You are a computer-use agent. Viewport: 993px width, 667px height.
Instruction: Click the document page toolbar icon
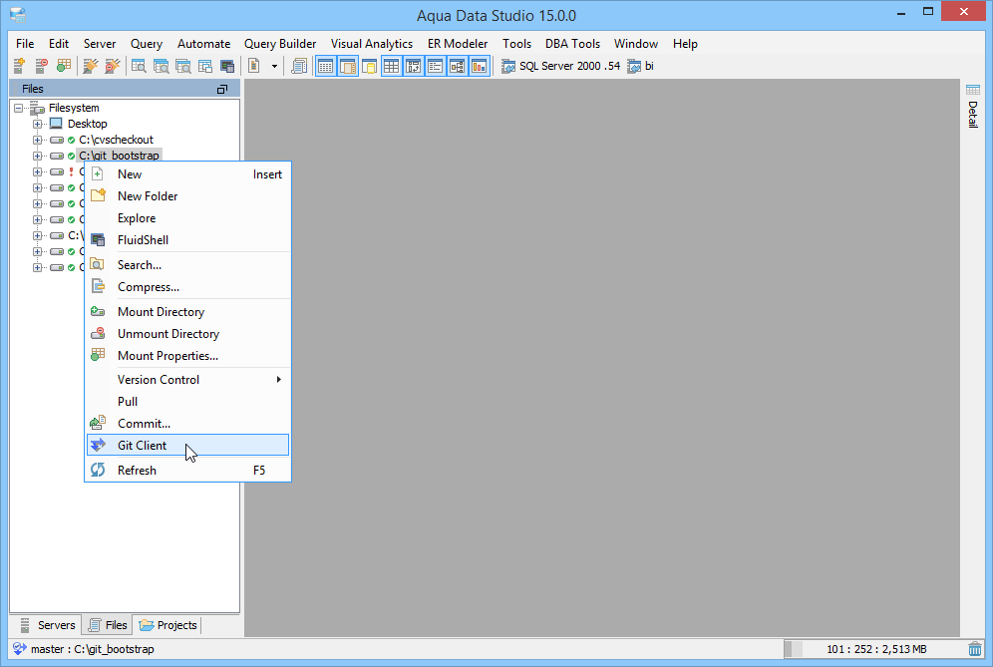(254, 66)
